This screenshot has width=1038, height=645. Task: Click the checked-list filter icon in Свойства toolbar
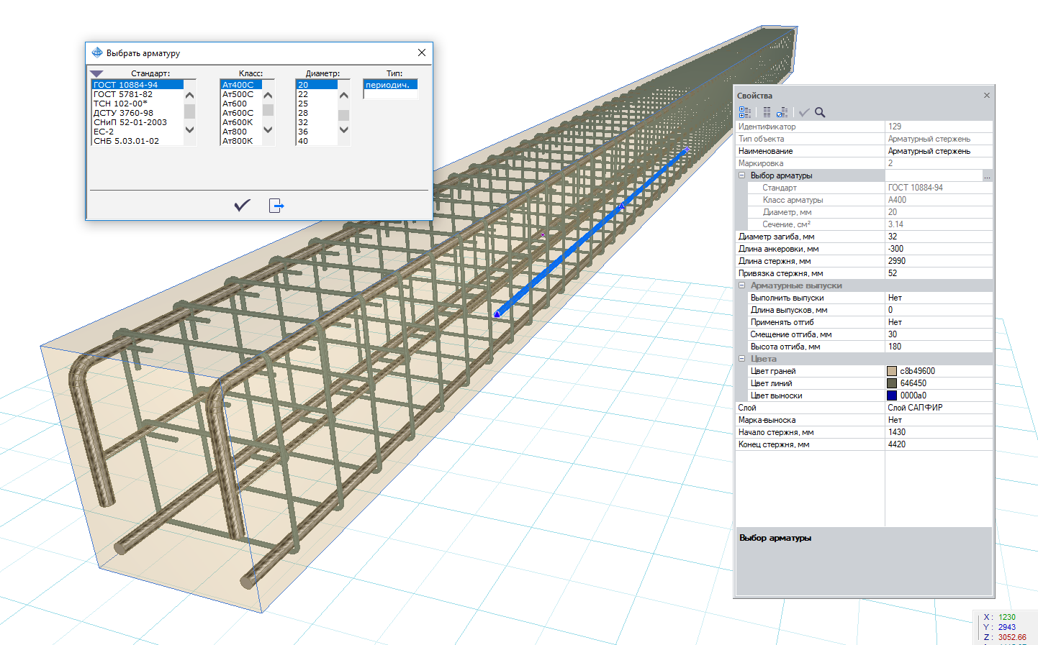(x=782, y=112)
